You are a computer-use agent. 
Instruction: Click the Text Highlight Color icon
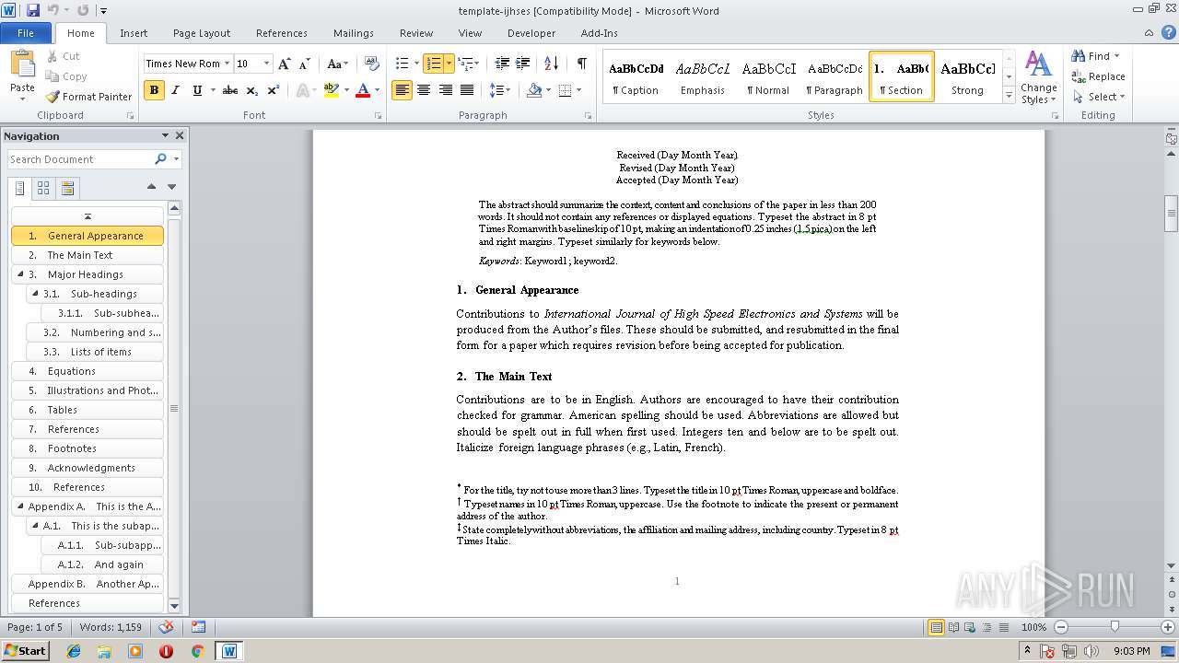click(332, 90)
